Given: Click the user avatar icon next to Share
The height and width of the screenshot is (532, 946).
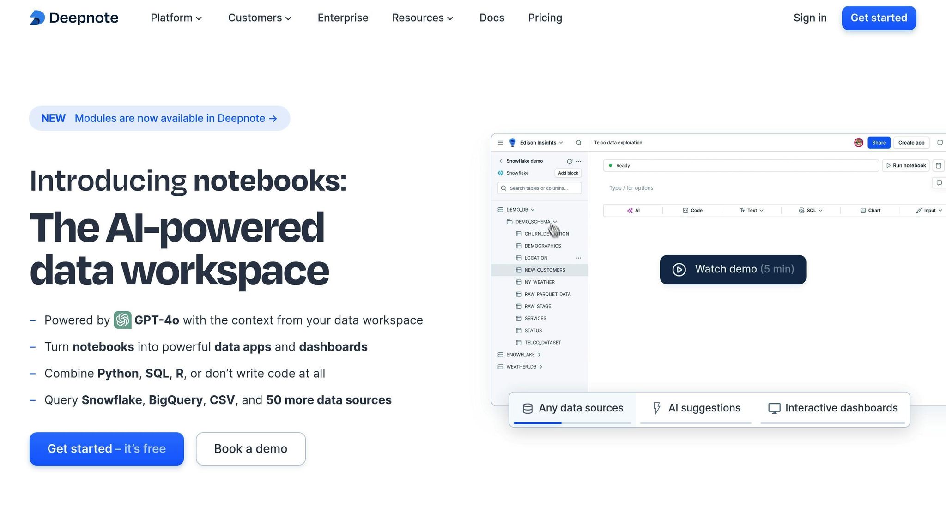Looking at the screenshot, I should 859,143.
